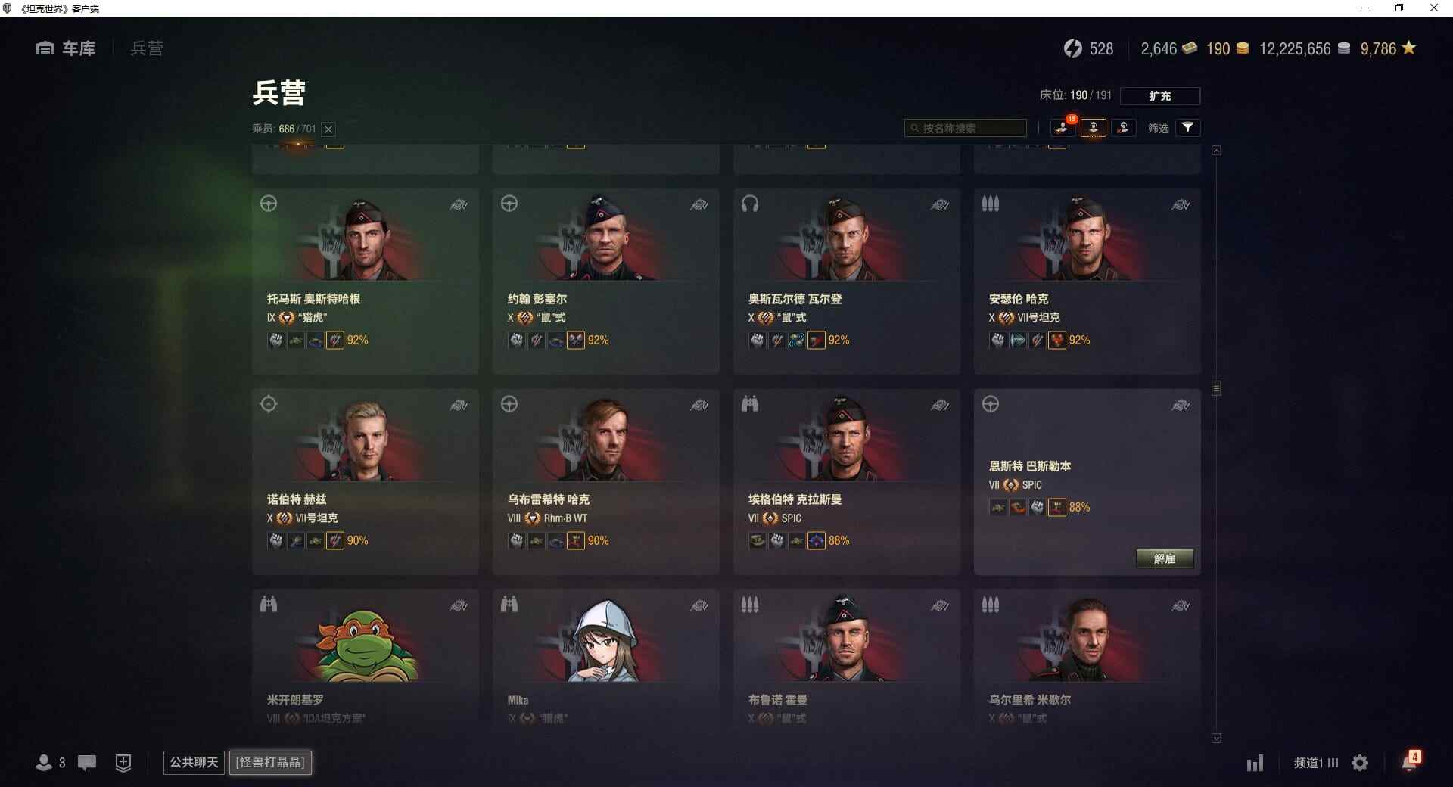Click the scroll down arrow of crew list
Screen dimensions: 1453x787
coord(1216,738)
